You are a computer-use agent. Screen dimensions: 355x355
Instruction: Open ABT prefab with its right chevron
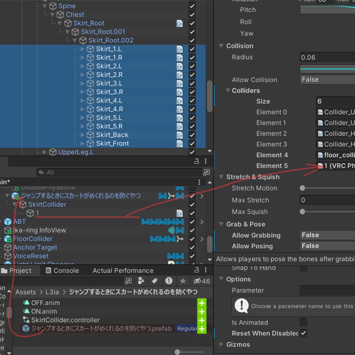coord(201,222)
